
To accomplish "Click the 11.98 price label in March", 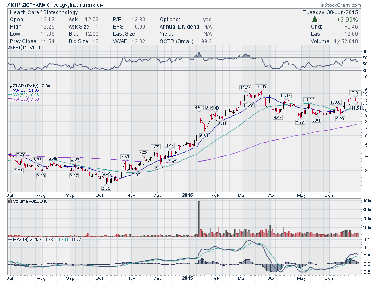I will pos(248,106).
